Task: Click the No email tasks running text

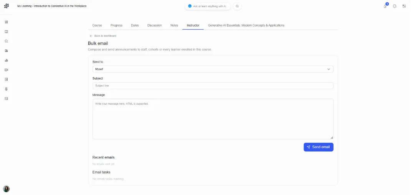Action: 108,179
